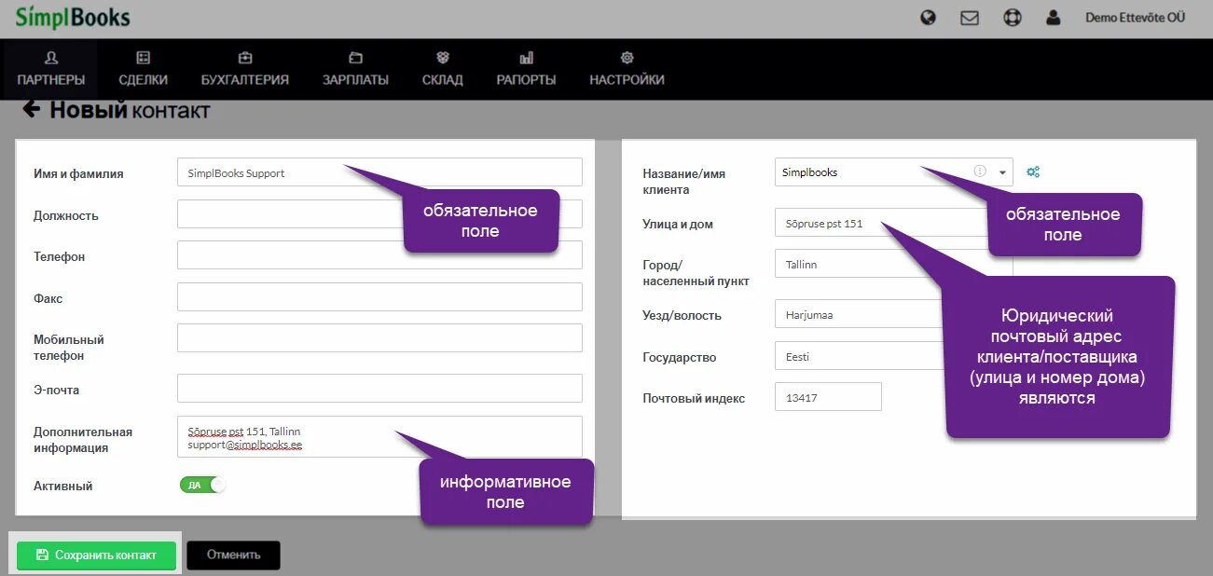Toggle the Активный switch
The image size is (1213, 576).
[203, 485]
